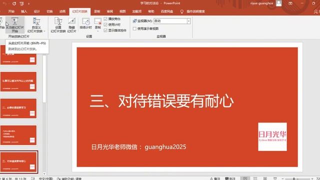The image size is (320, 180).
Task: Click the 日月光华 logo image on slide
Action: [x=272, y=137]
